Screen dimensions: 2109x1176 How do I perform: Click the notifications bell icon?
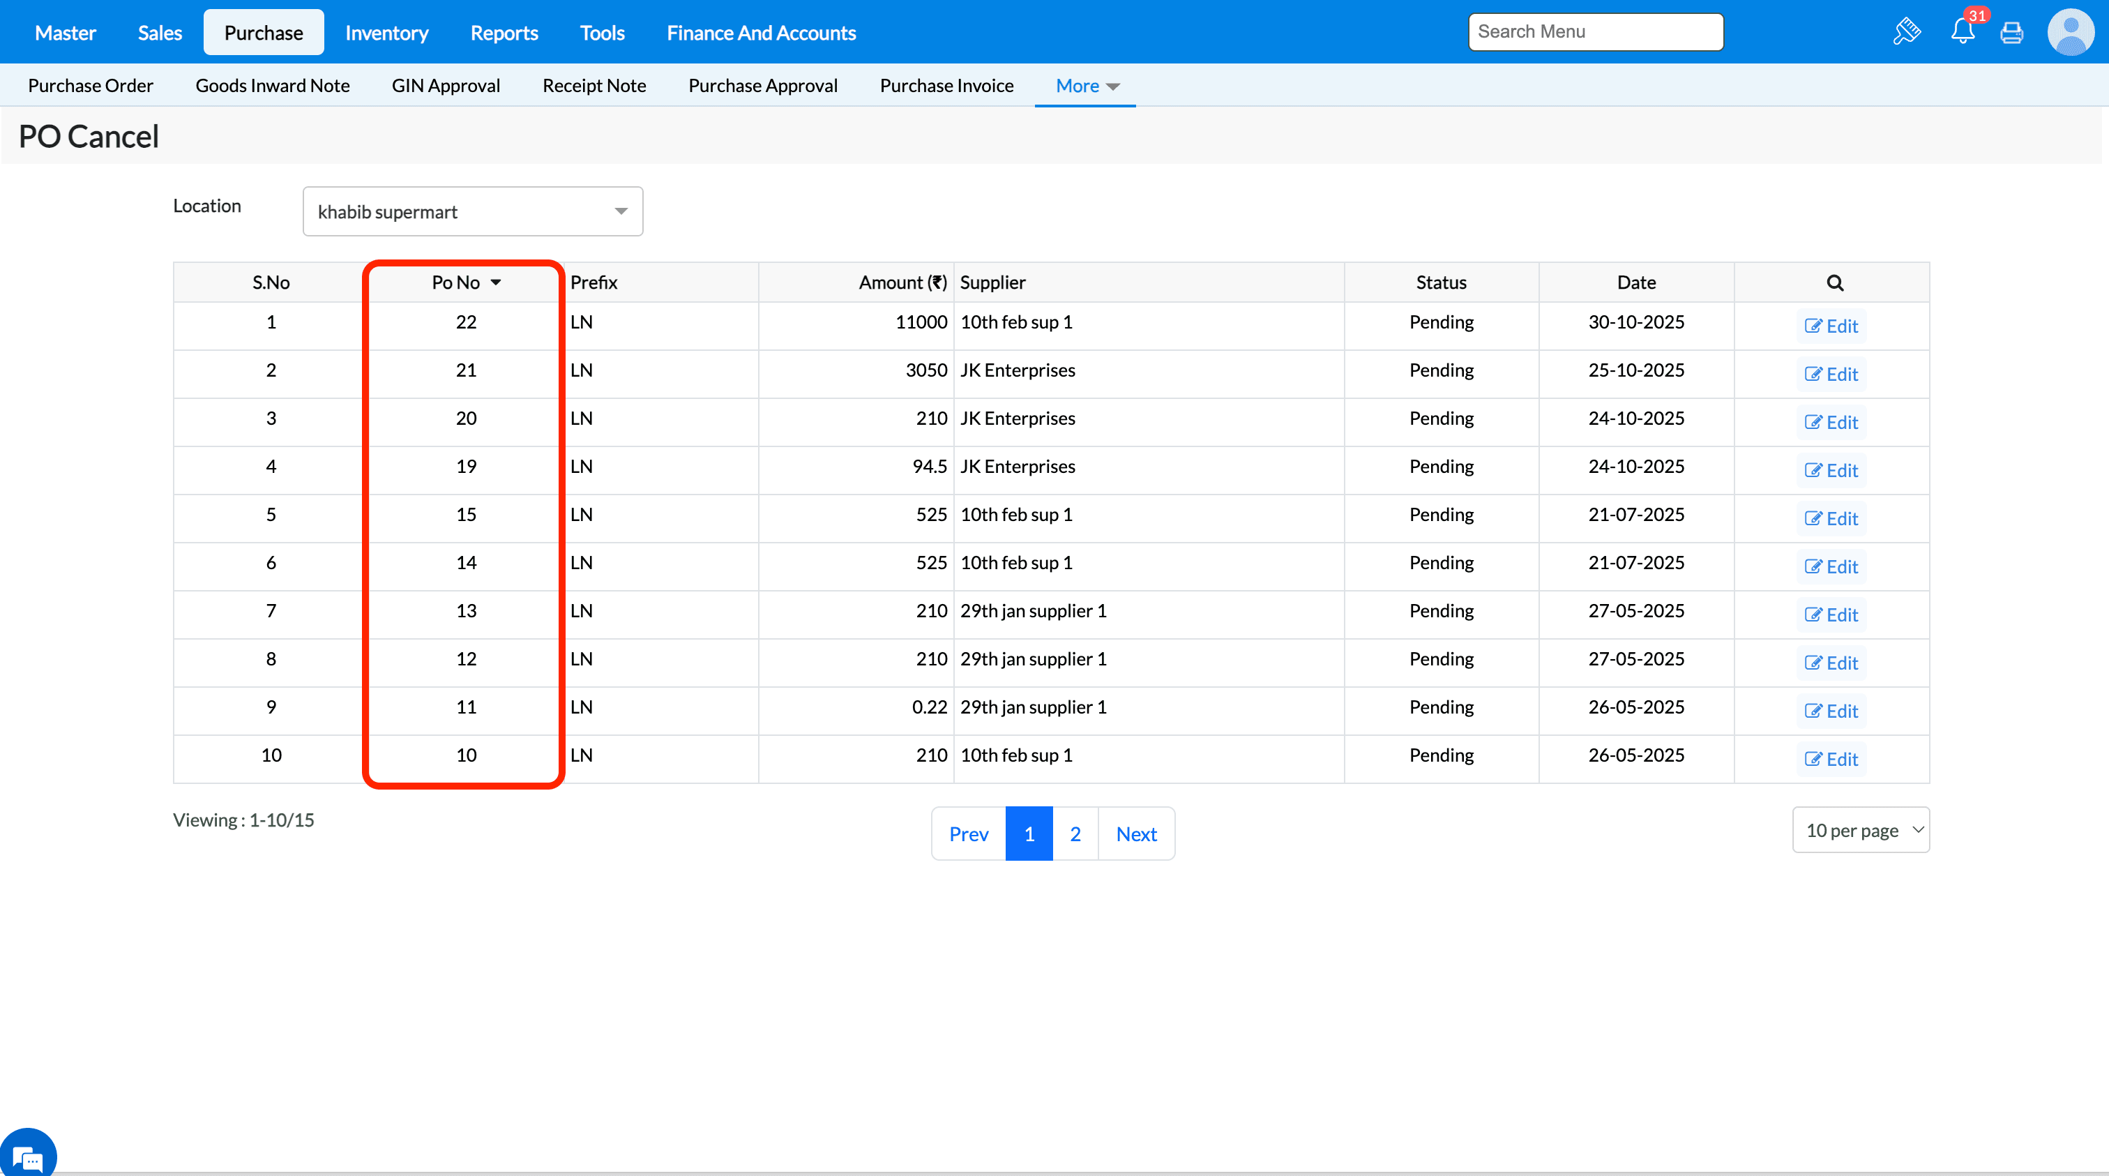point(1963,32)
